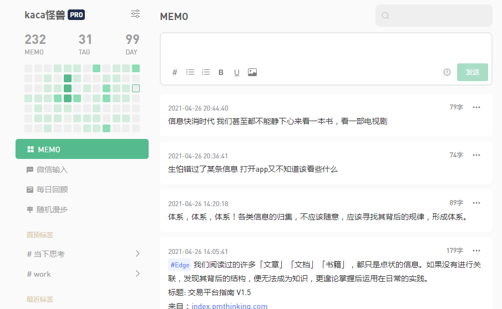Open more options for the 14:05:41 memo
Screen dimensions: 502x309
click(x=476, y=251)
